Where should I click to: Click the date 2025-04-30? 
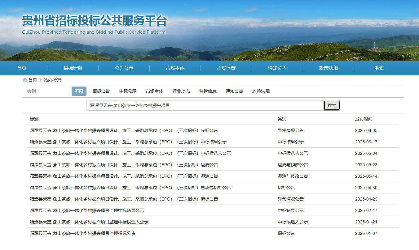point(366,188)
